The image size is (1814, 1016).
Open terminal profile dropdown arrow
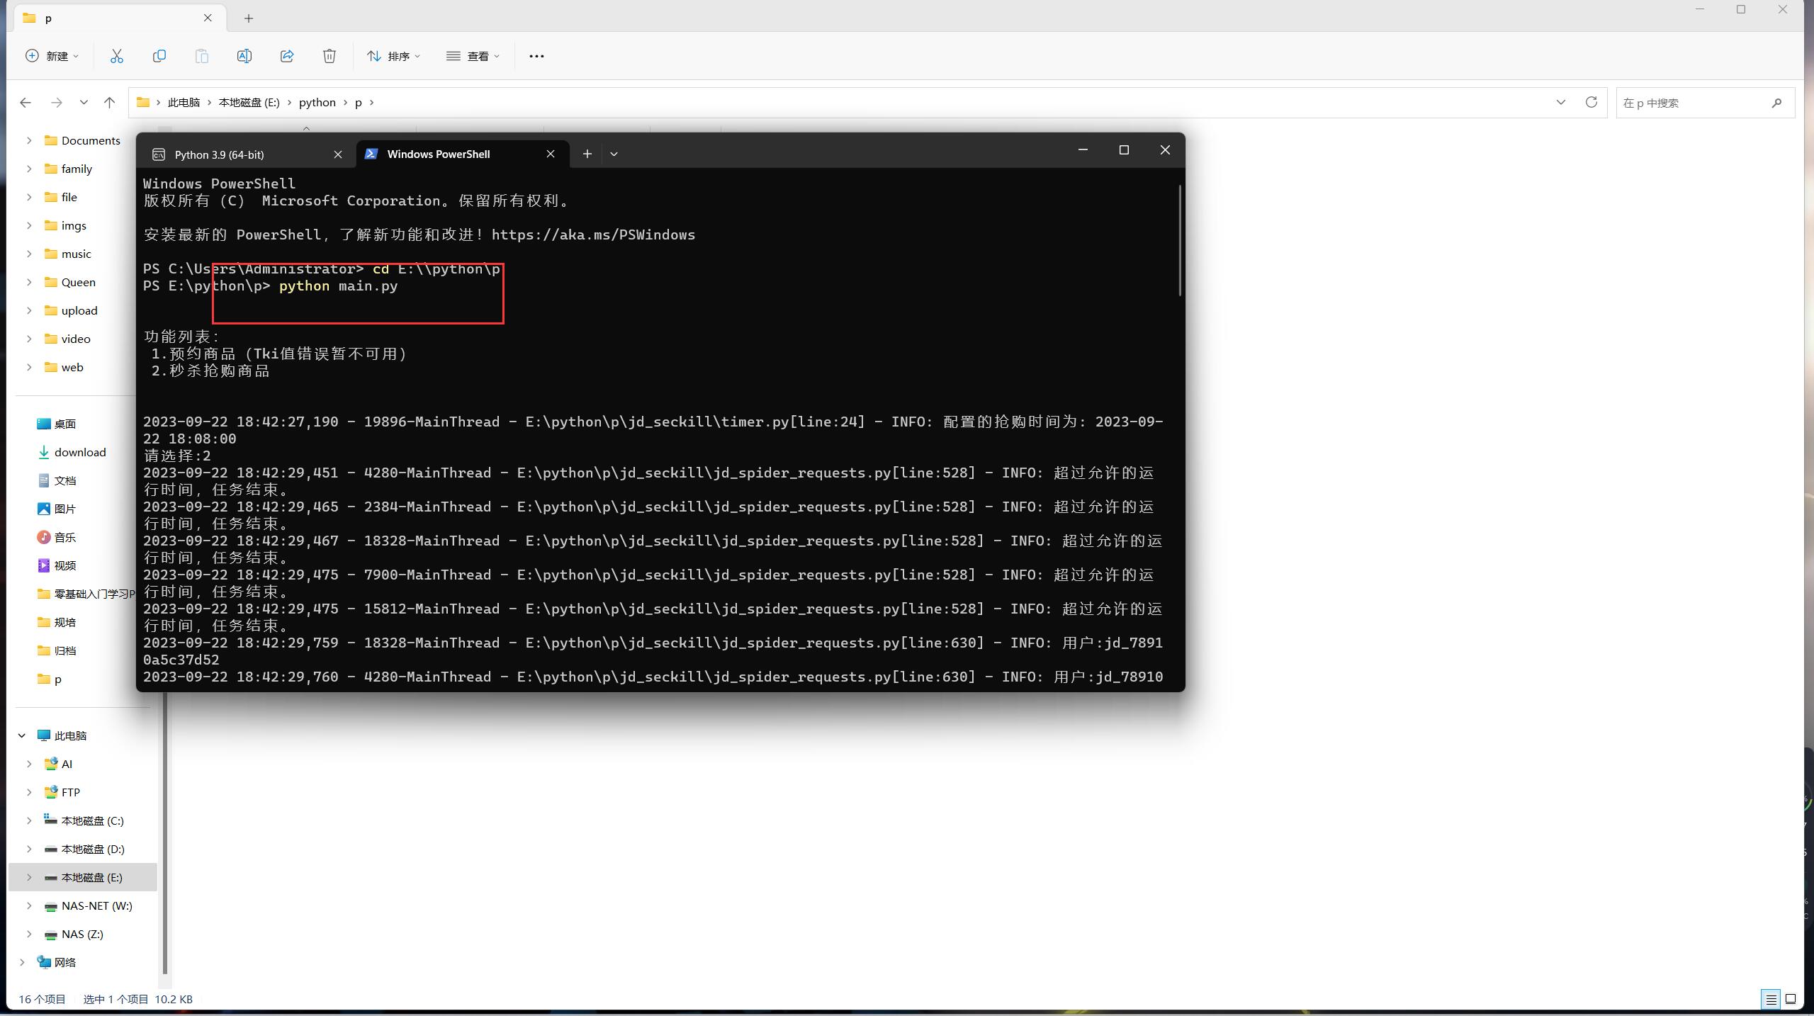pos(614,154)
